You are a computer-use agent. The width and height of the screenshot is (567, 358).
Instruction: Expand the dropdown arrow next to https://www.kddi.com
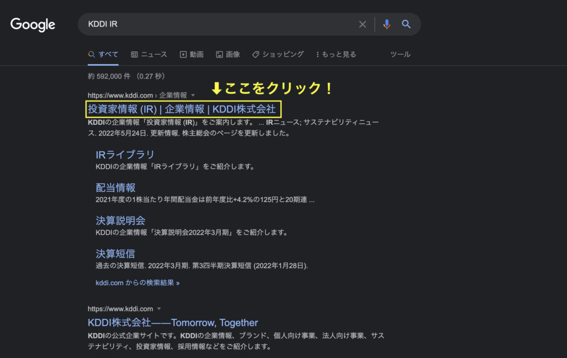coord(159,309)
